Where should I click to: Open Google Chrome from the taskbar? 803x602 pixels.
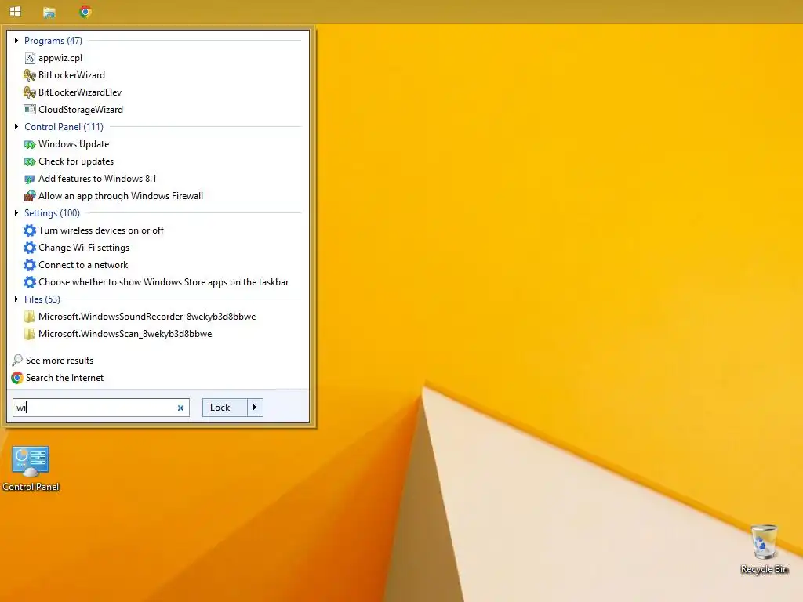point(85,12)
